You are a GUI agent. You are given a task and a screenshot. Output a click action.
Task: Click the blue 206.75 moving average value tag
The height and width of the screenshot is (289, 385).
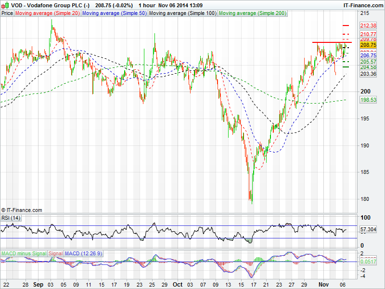coord(368,56)
